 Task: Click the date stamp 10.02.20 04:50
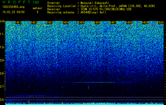tap(13, 12)
